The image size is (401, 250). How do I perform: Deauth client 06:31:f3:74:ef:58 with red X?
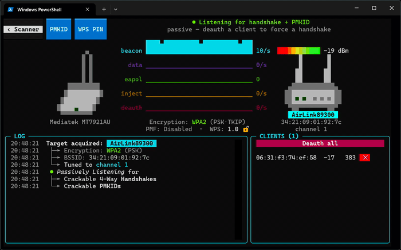(x=365, y=158)
